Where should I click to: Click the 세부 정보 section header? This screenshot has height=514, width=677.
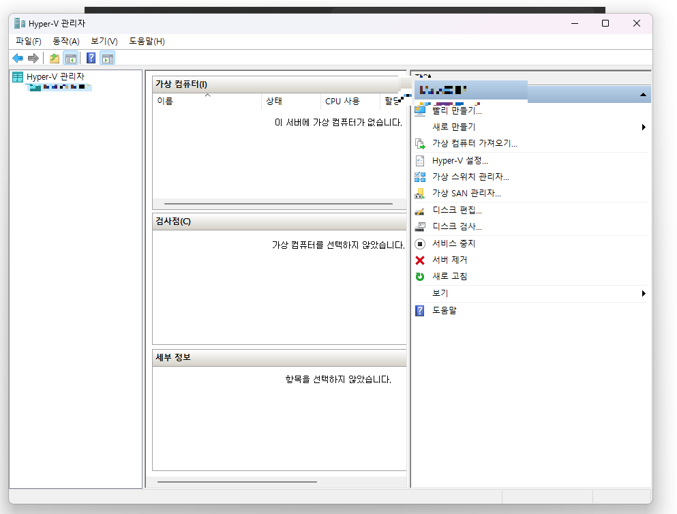point(280,358)
